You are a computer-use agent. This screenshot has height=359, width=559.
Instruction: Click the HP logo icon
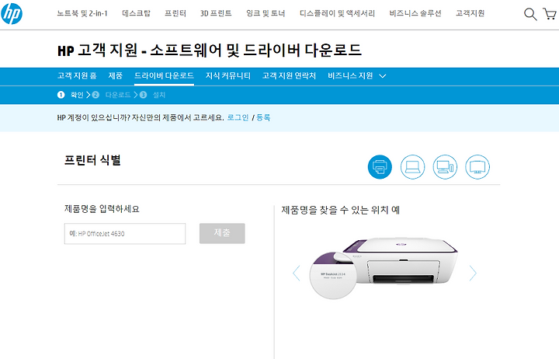[x=12, y=13]
